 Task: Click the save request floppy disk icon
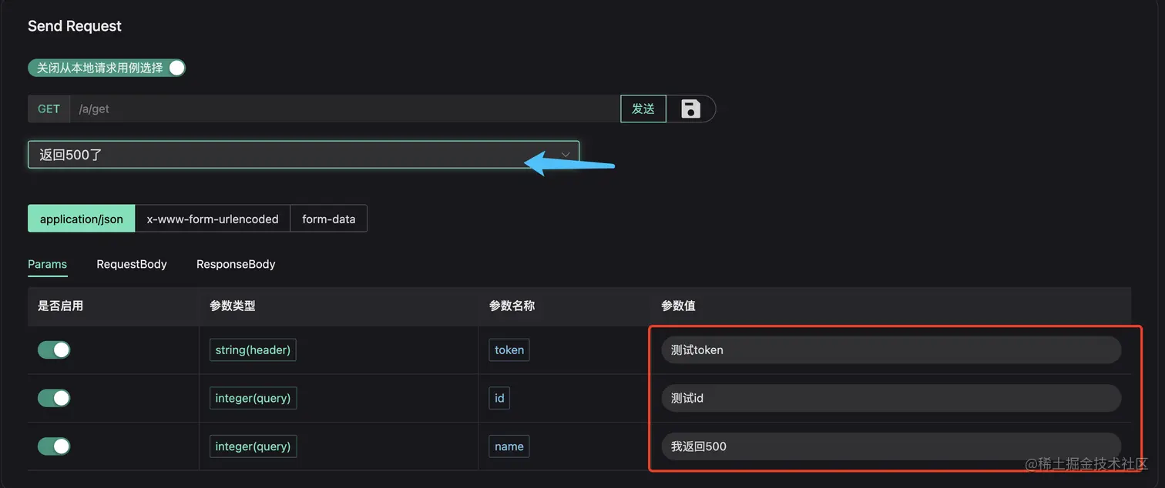click(x=691, y=109)
